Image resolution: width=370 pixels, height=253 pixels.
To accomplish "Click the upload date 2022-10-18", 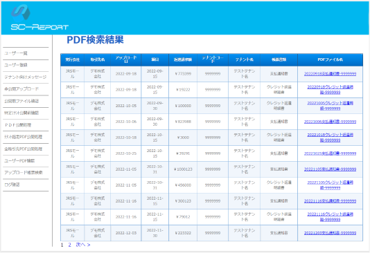I will pos(126,138).
